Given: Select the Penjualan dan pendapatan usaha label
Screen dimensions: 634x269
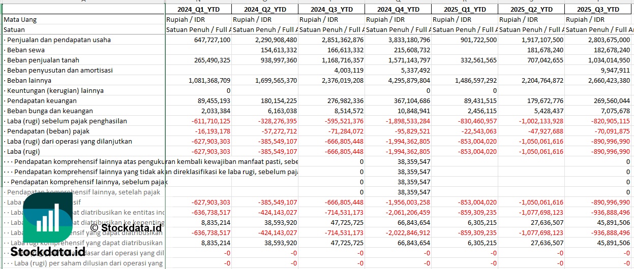Looking at the screenshot, I should [57, 40].
